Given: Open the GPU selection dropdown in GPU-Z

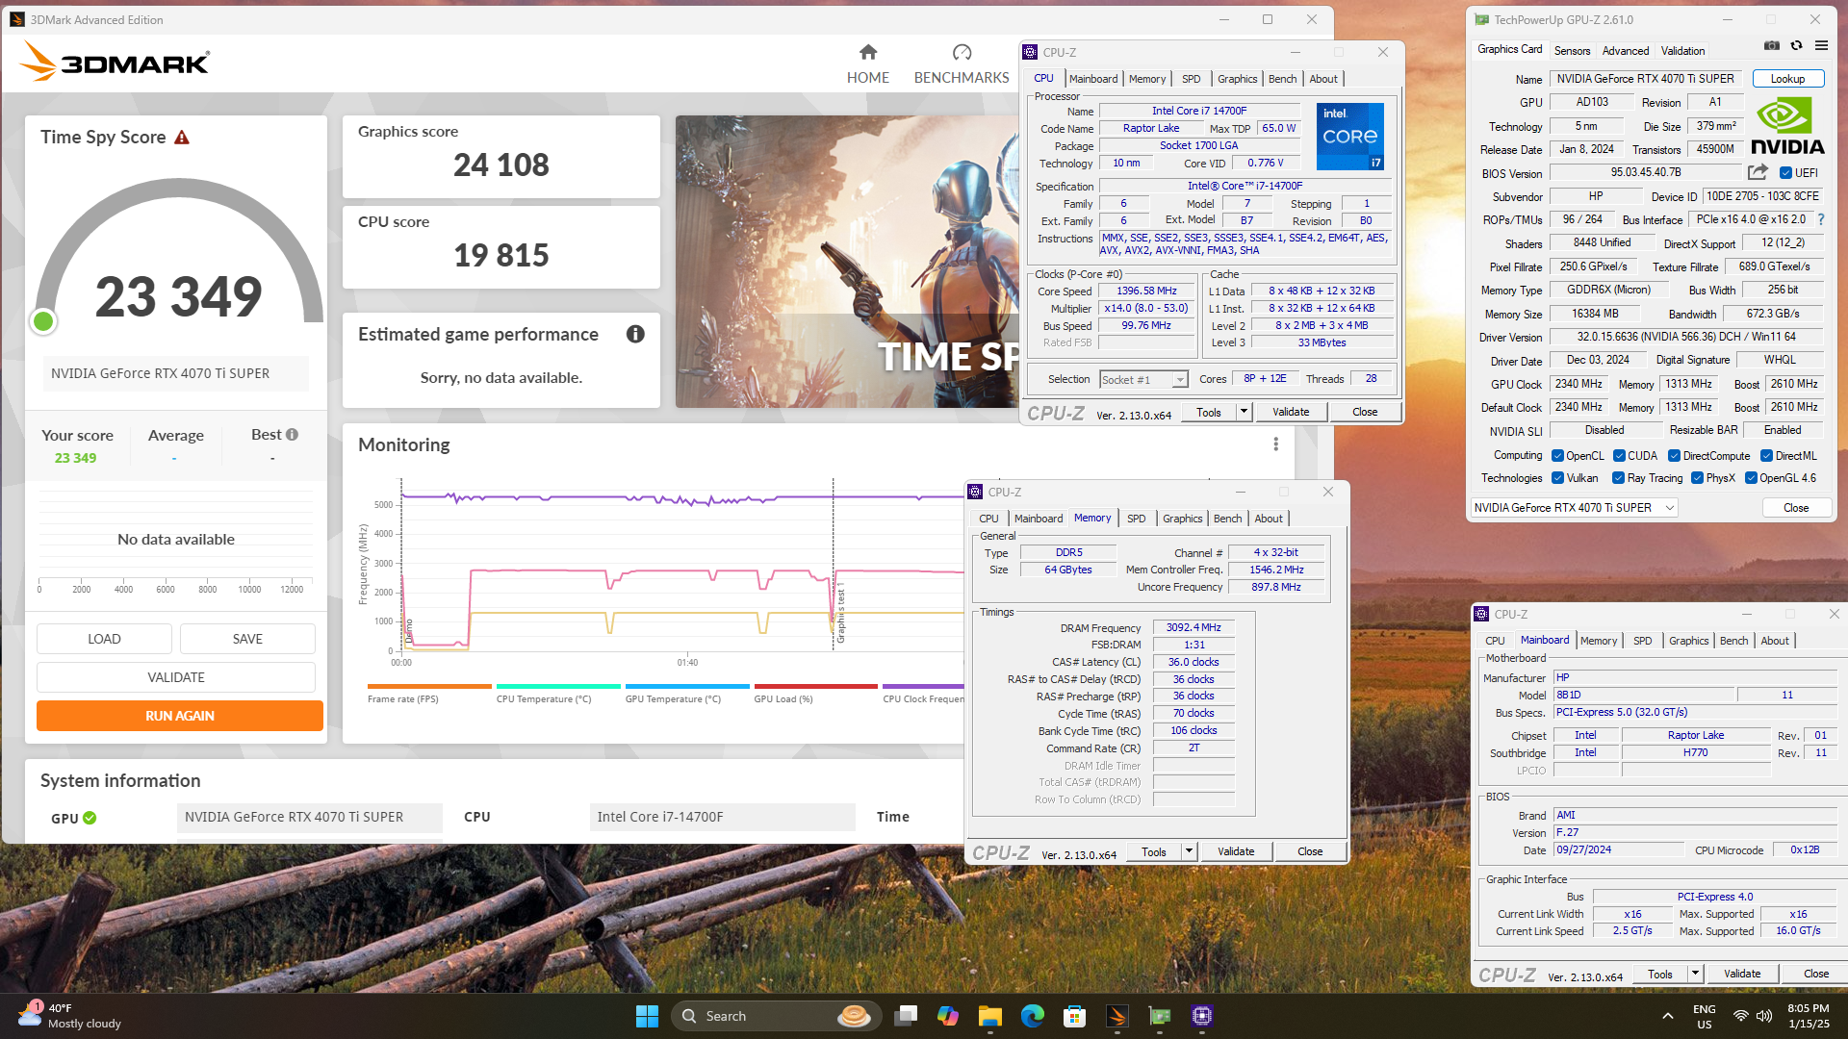Looking at the screenshot, I should point(1575,508).
